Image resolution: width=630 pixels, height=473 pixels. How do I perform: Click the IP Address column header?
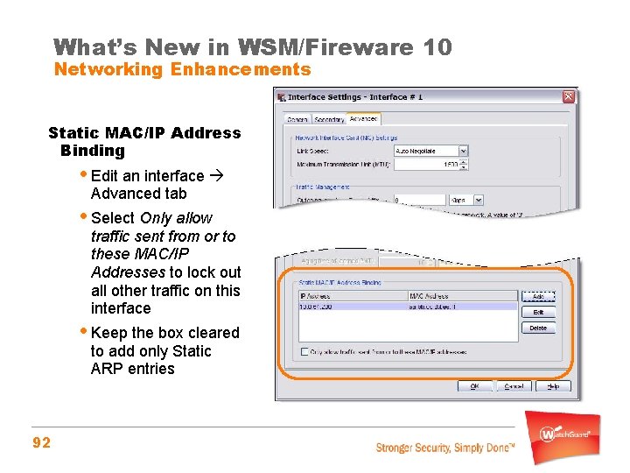pyautogui.click(x=353, y=296)
